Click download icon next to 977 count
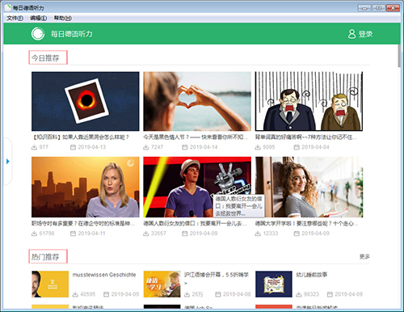The height and width of the screenshot is (312, 404). click(x=34, y=147)
